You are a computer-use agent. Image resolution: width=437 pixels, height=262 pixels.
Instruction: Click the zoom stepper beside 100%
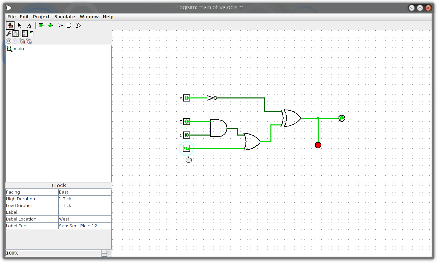click(104, 253)
